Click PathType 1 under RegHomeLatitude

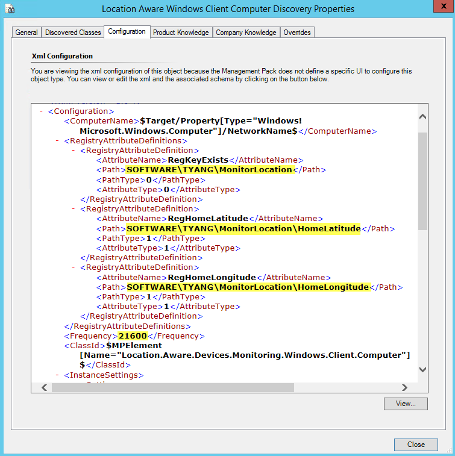pos(149,239)
